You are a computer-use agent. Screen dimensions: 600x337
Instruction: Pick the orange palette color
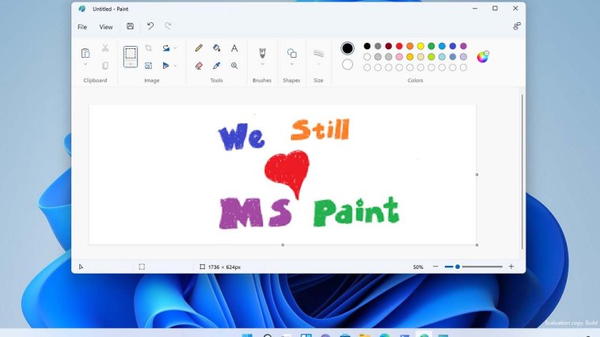[x=410, y=46]
